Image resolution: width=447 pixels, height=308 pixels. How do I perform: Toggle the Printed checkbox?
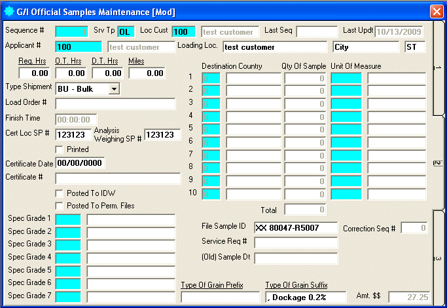(60, 149)
